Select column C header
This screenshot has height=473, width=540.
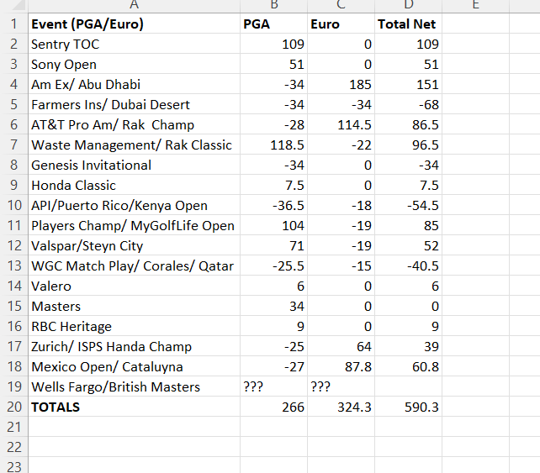(341, 6)
